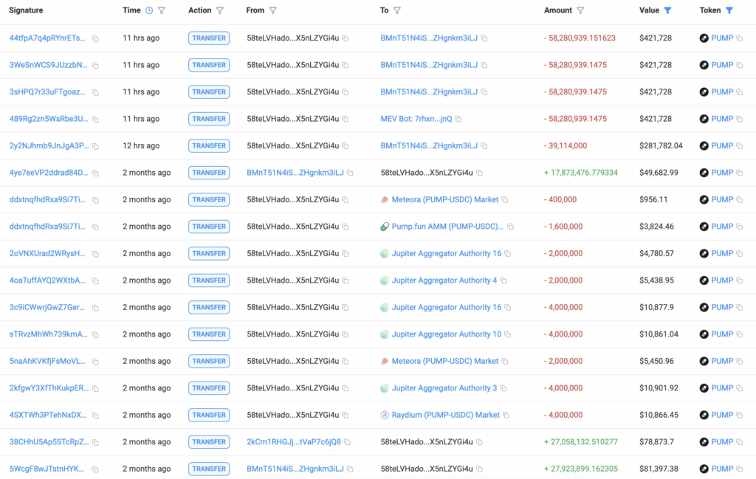Copy Jupiter Aggregator Authority 3 address
756x479 pixels.
(504, 388)
